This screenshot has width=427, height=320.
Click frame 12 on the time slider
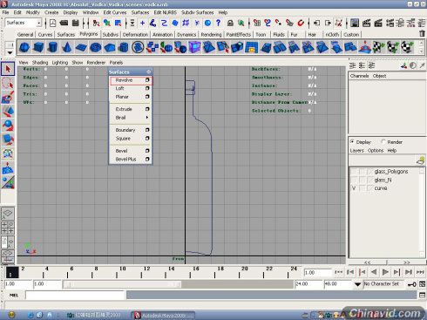tap(146, 272)
